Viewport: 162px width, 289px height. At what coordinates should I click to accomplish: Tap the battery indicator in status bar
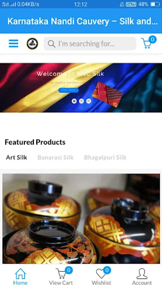[155, 4]
